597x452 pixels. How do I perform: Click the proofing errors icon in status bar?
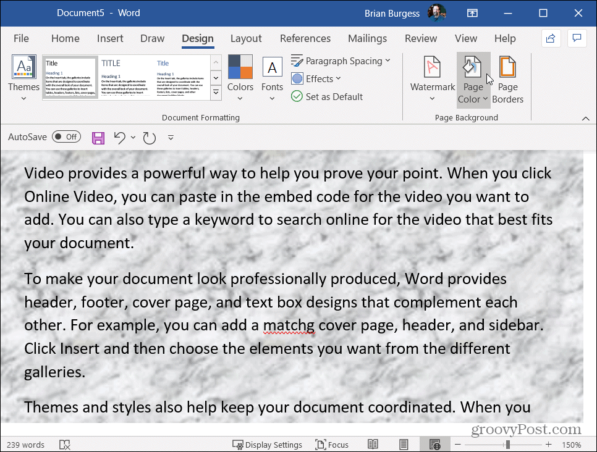pyautogui.click(x=65, y=445)
